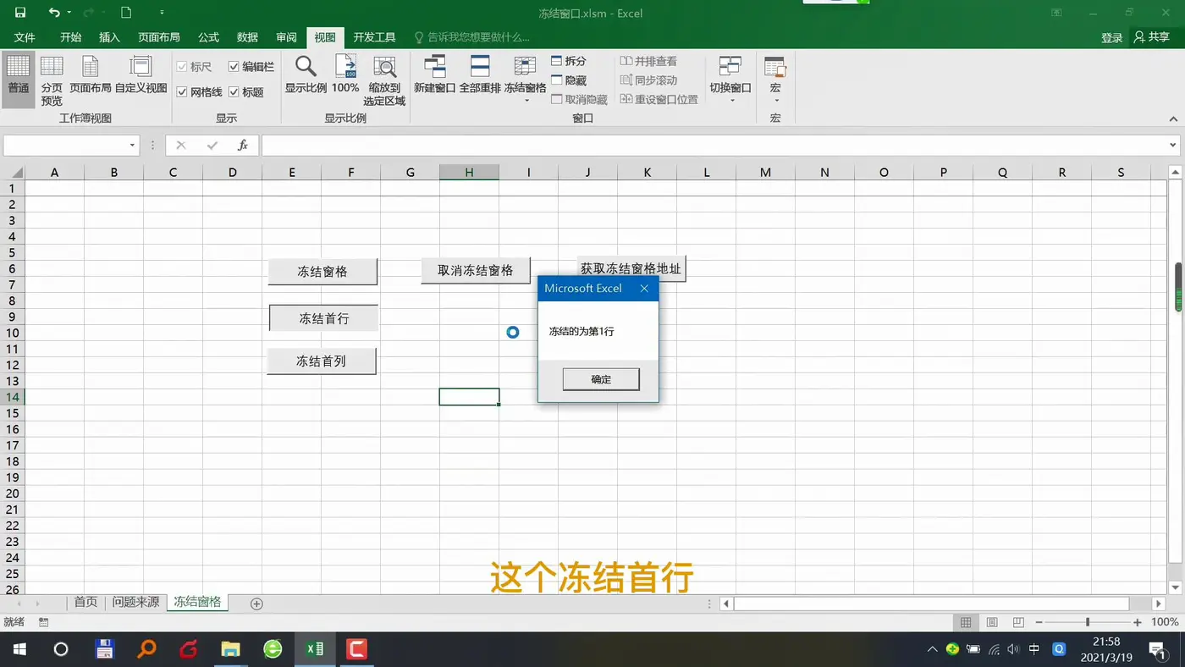This screenshot has height=667, width=1185.
Task: Click the 冻结首列 sheet button
Action: coord(322,361)
